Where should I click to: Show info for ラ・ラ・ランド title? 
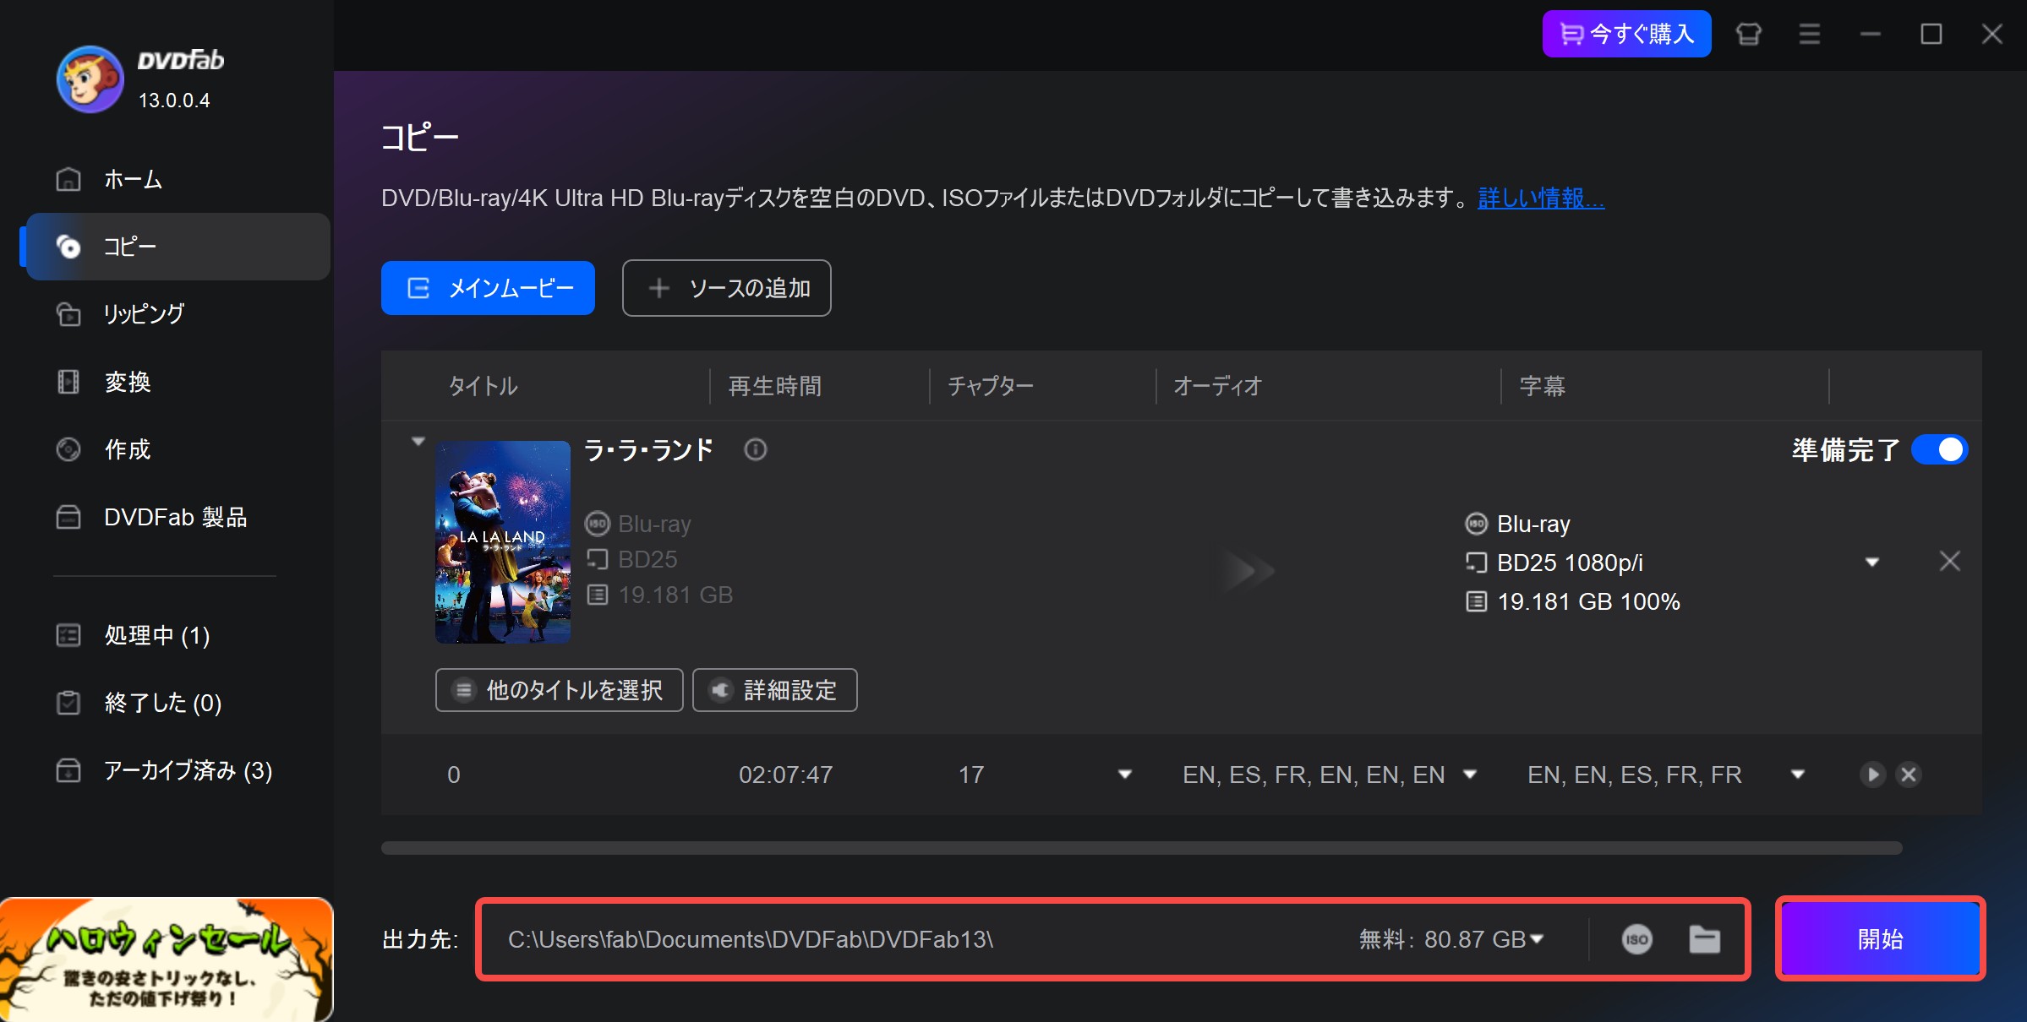coord(755,449)
